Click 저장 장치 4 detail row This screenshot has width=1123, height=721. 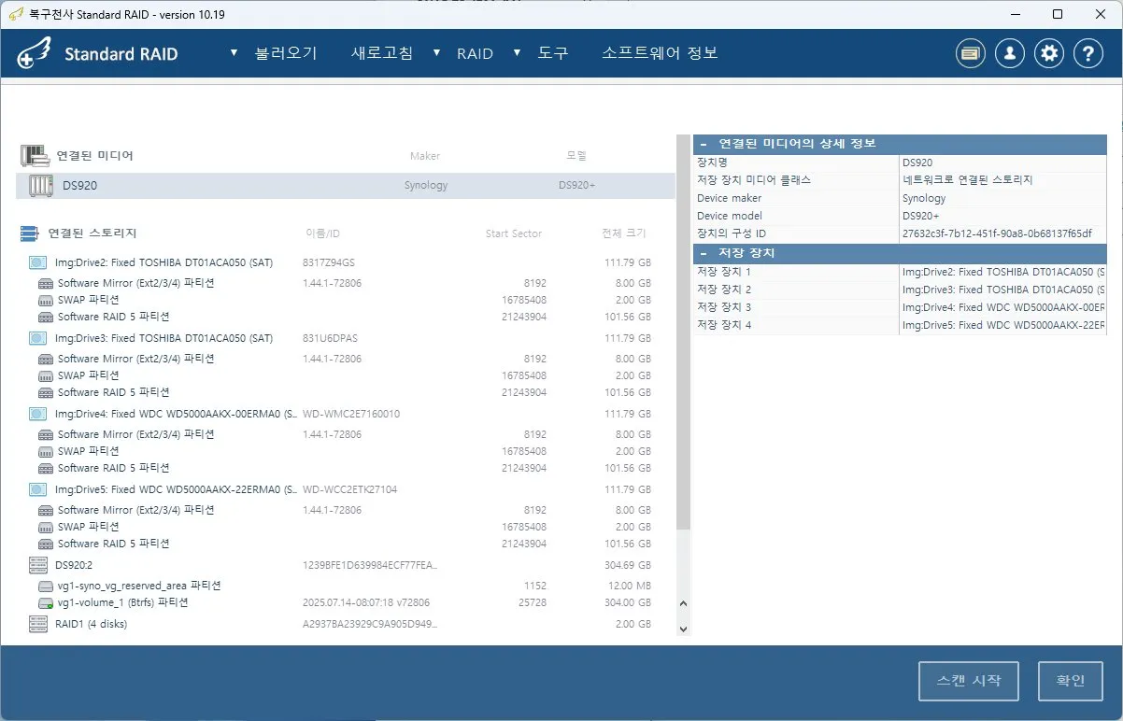[x=900, y=325]
